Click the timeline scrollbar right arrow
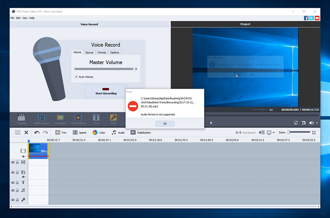The width and height of the screenshot is (330, 218). coord(318,206)
